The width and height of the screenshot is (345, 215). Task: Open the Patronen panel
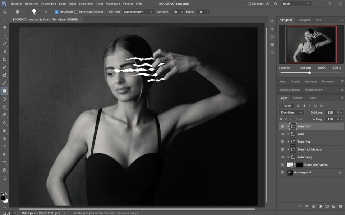(328, 82)
